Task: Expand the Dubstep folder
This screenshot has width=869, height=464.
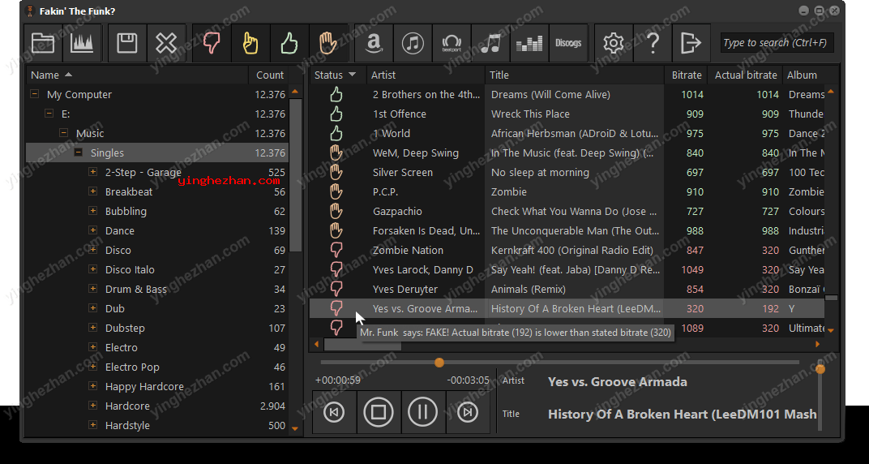Action: 92,328
